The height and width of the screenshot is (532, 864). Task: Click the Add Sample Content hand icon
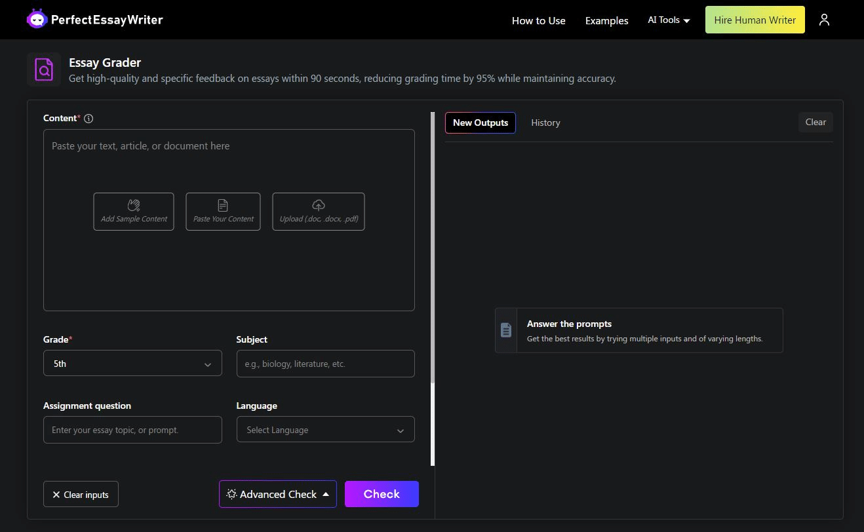134,205
